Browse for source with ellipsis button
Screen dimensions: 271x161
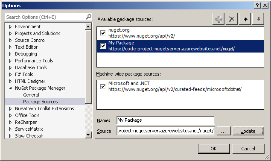(224, 131)
